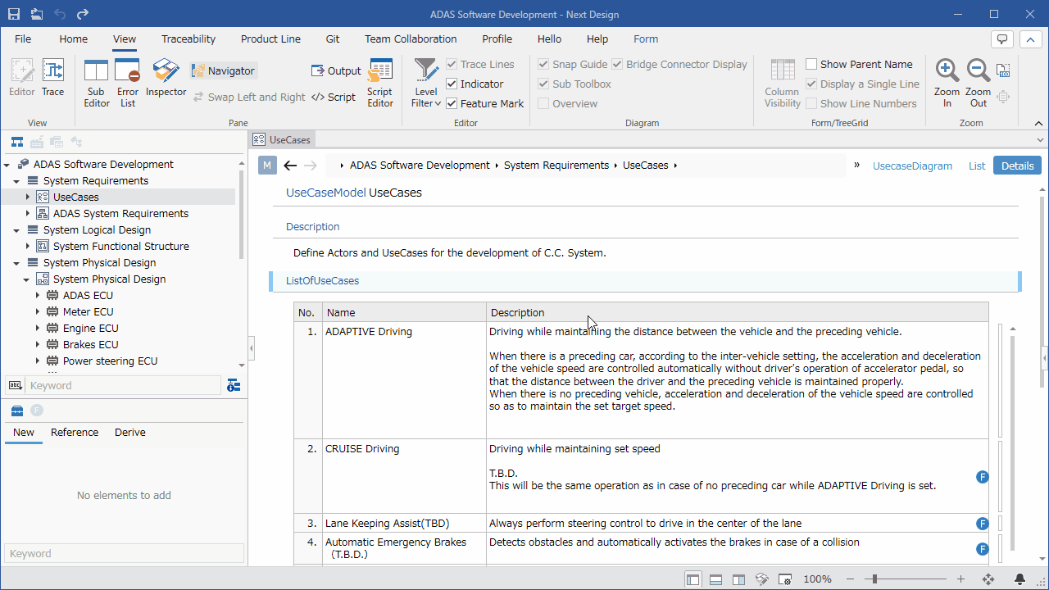The height and width of the screenshot is (590, 1049).
Task: Collapse the ADAS Software Development root node
Action: 7,165
